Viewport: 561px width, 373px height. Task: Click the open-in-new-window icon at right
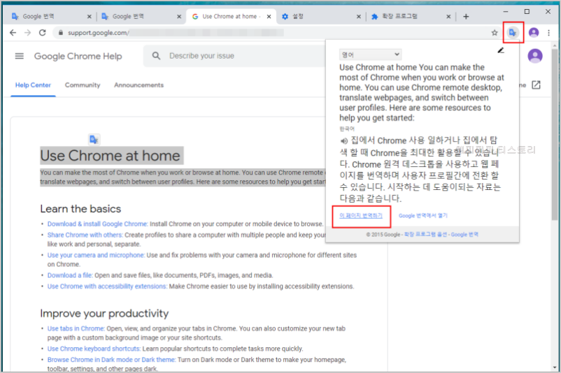536,85
